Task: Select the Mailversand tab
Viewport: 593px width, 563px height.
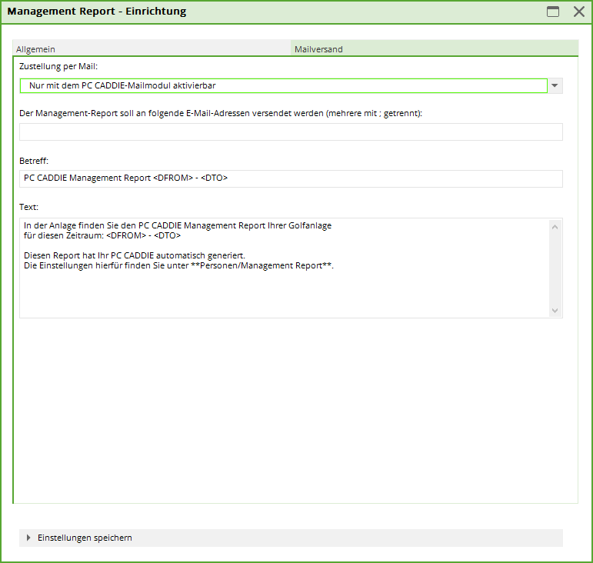Action: tap(434, 48)
